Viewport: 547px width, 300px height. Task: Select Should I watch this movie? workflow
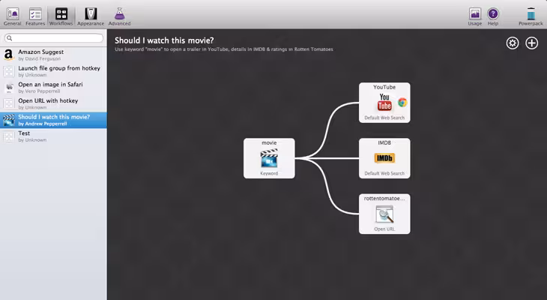[x=53, y=120]
